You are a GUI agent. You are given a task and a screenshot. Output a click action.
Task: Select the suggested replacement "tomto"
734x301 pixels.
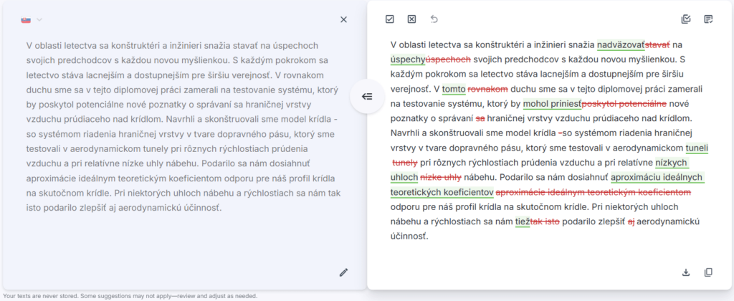click(454, 90)
